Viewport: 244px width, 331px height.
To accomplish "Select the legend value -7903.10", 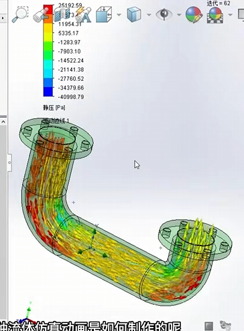I will (x=69, y=51).
